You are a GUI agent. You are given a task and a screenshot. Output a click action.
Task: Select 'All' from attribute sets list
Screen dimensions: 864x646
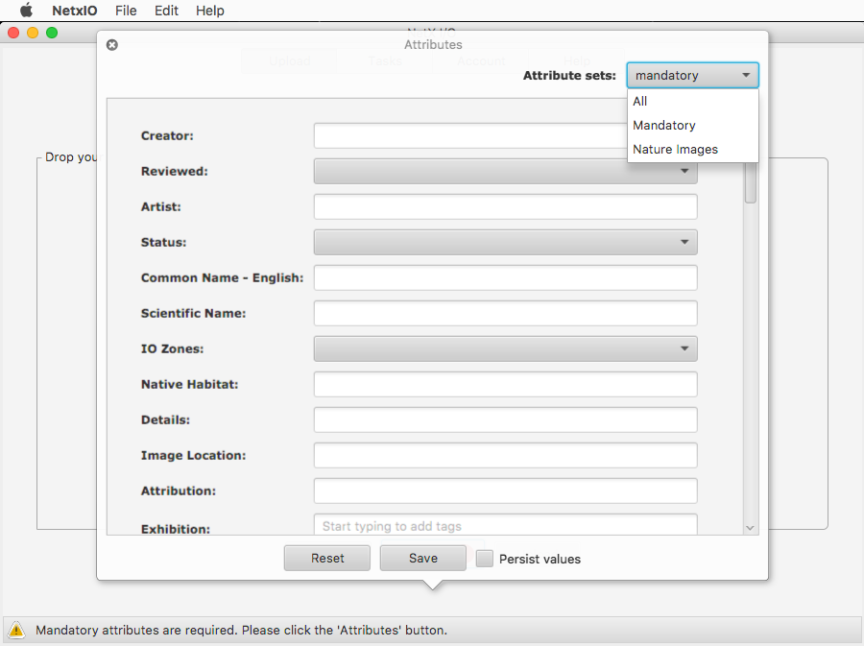[640, 101]
